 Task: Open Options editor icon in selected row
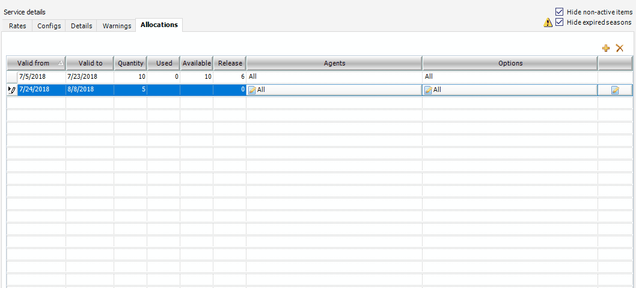tap(428, 90)
